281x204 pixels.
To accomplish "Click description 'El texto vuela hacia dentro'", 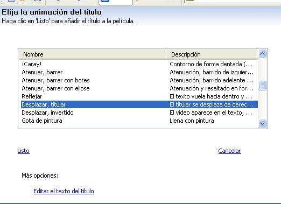I will 210,96.
